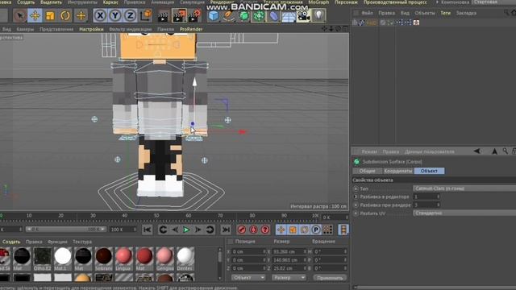
Task: Open the Стартовая layout dropdown
Action: [x=493, y=2]
